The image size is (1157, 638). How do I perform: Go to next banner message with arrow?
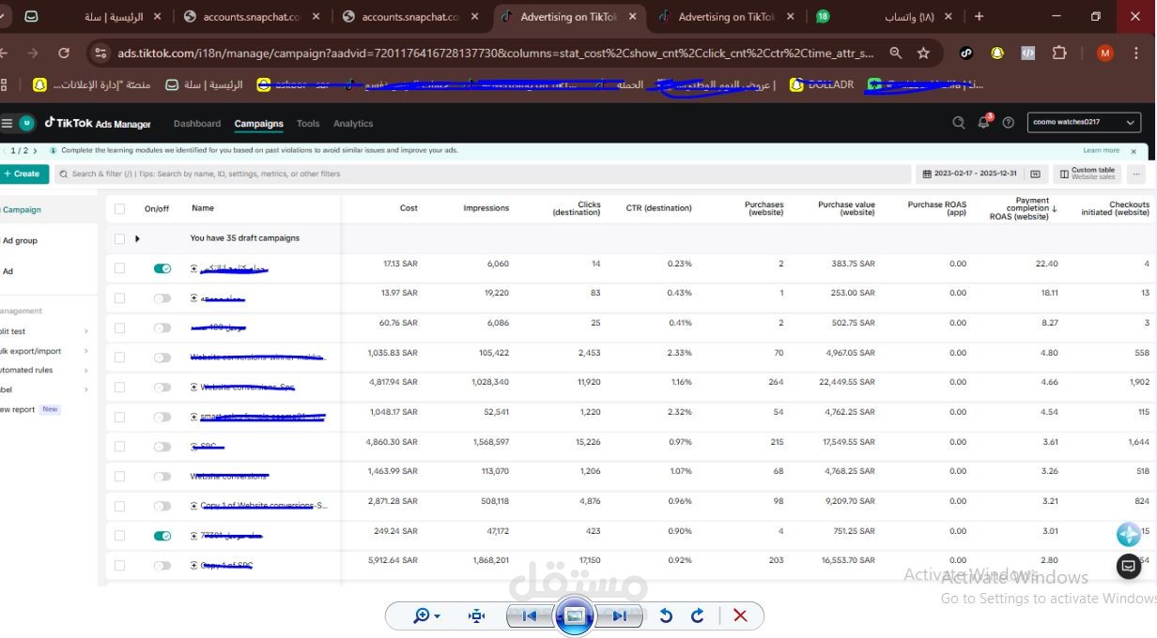35,151
